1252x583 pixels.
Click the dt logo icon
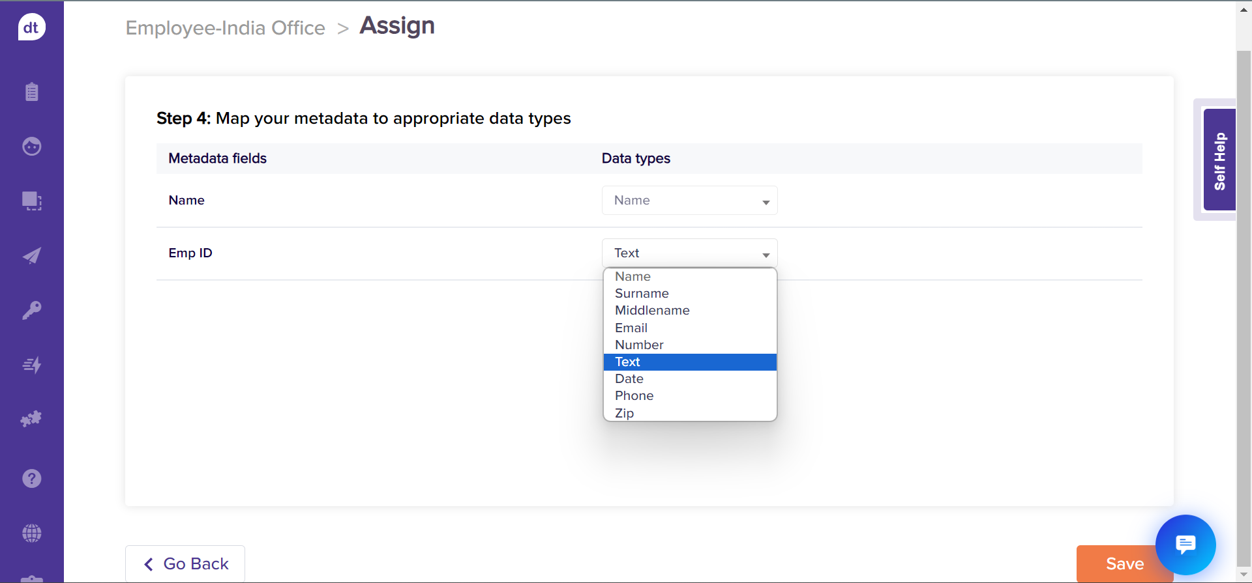tap(31, 27)
